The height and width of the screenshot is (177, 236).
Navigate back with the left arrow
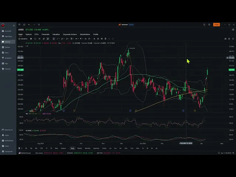(x=29, y=25)
